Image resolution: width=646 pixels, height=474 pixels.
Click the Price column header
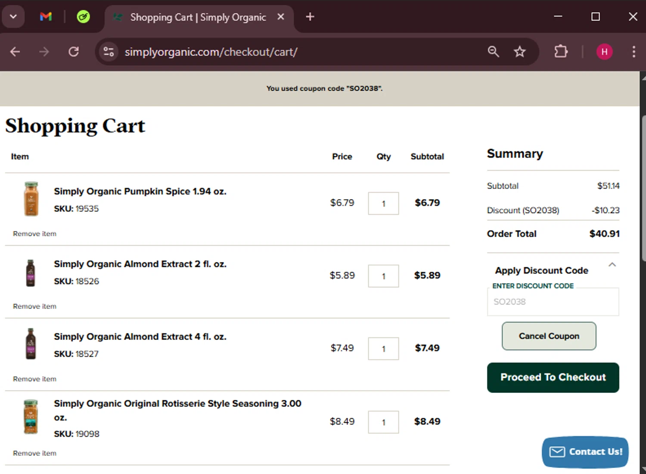tap(342, 156)
